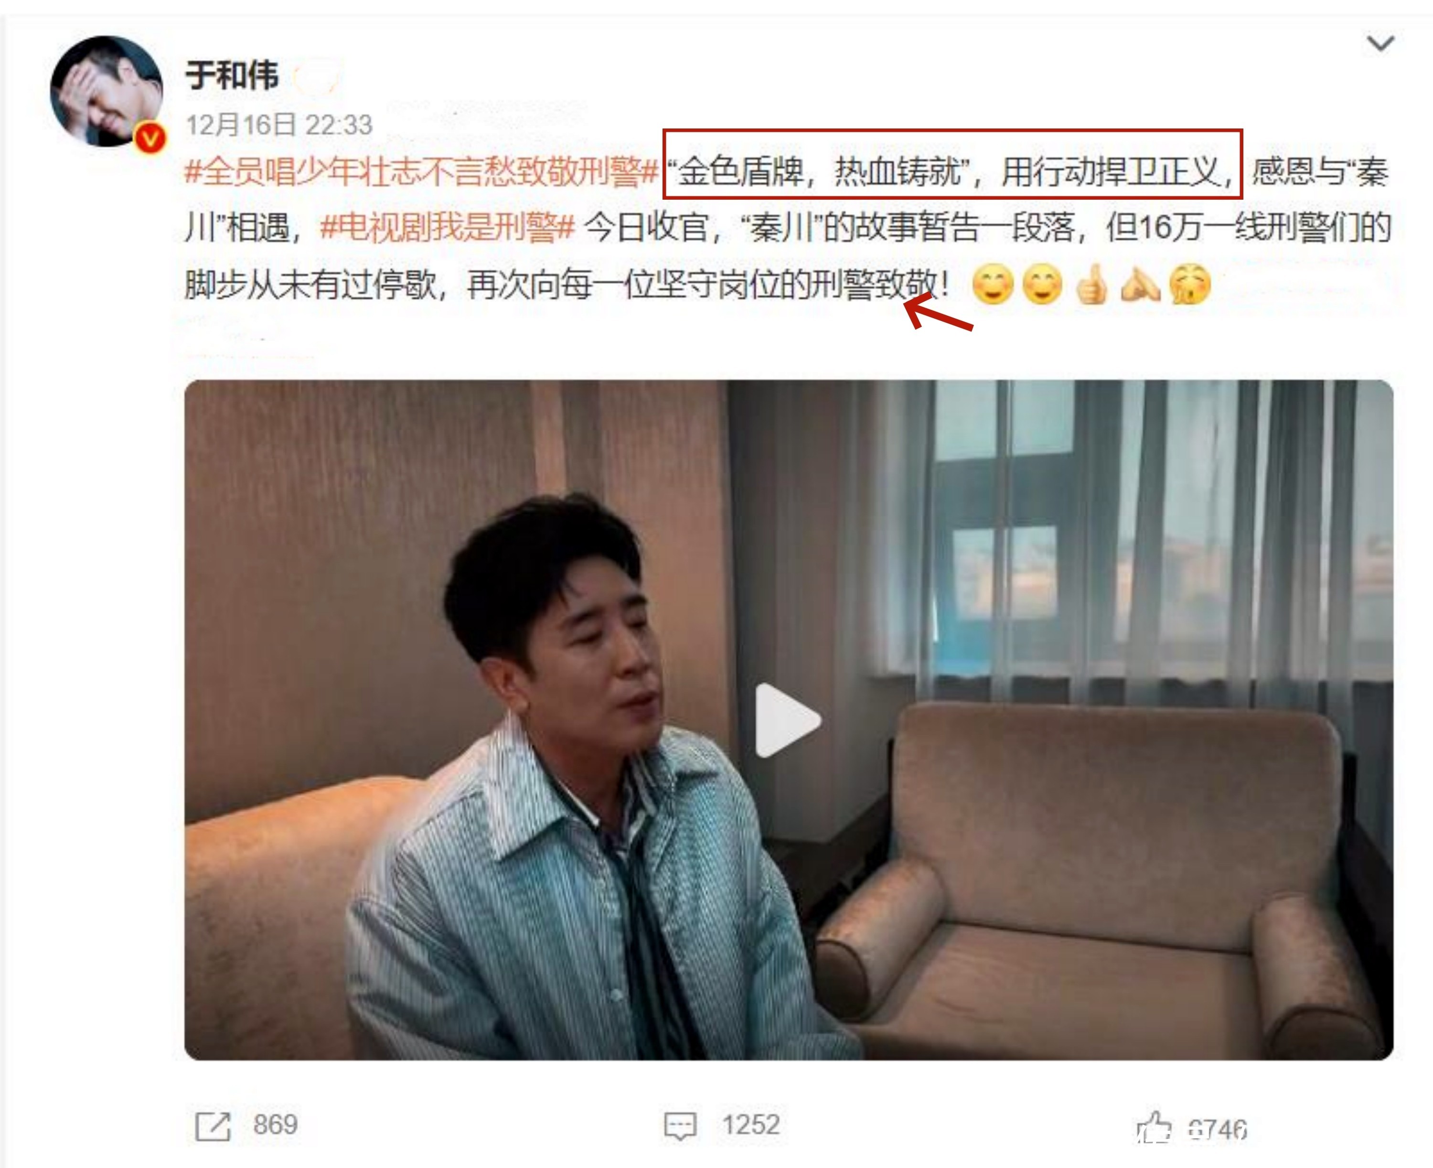Screen dimensions: 1433x1168
Task: Open the post options chevron menu
Action: coord(1380,44)
